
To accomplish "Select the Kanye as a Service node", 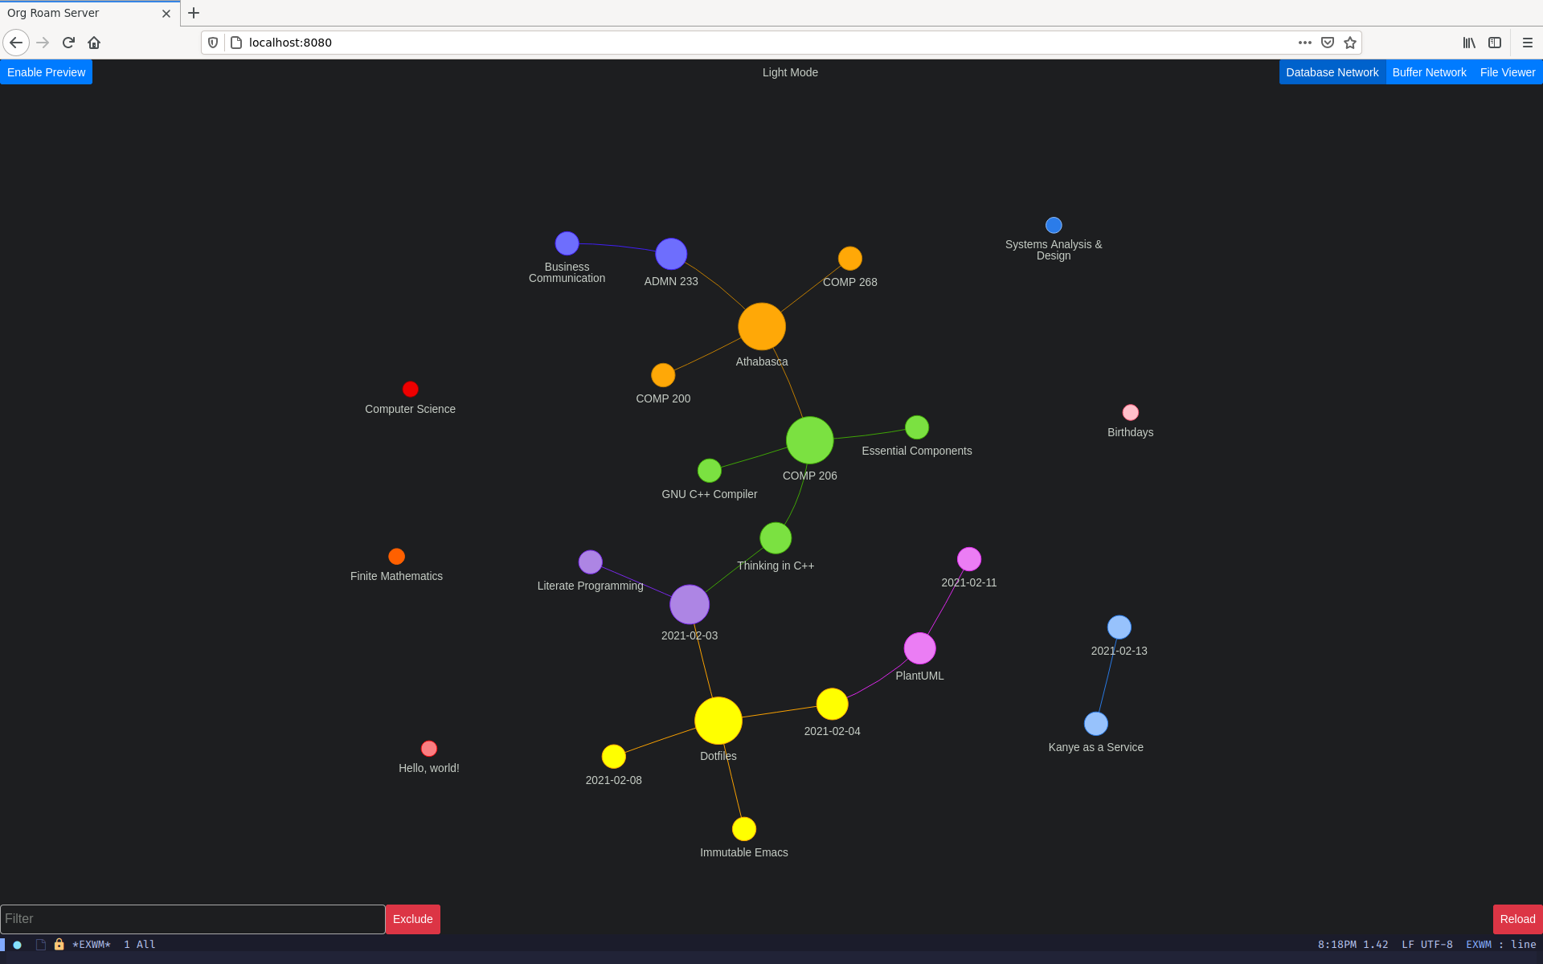I will point(1093,723).
